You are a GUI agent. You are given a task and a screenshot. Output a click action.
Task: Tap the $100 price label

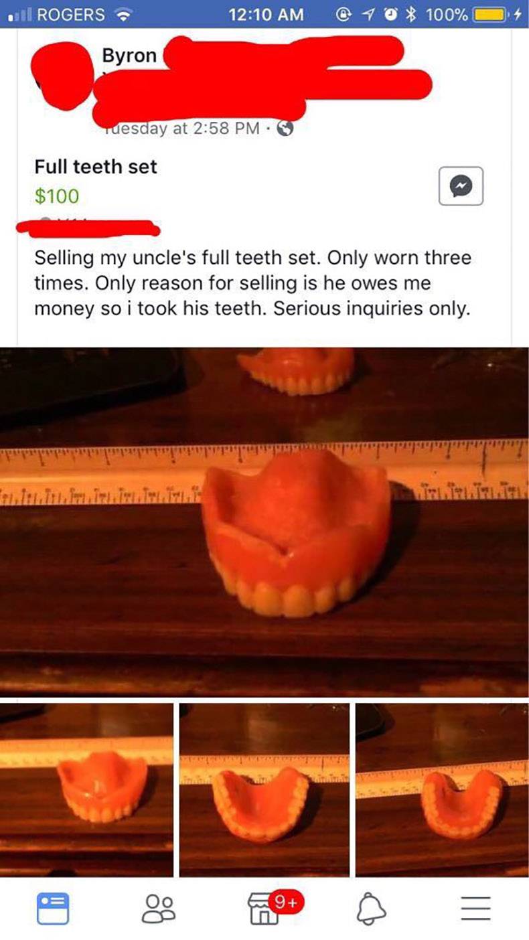(x=57, y=196)
